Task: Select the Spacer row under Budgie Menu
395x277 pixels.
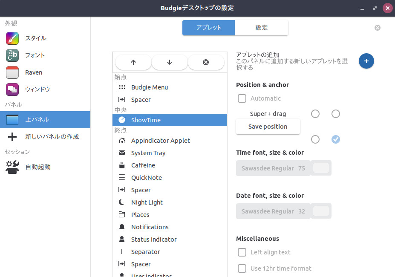Action: point(170,100)
